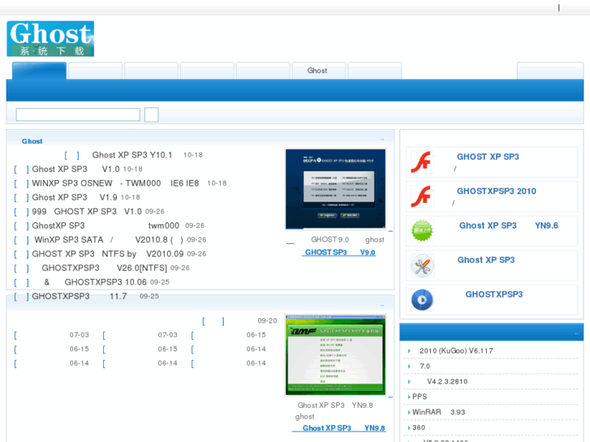Select the far-right navigation tab
This screenshot has height=442, width=590.
tap(550, 71)
